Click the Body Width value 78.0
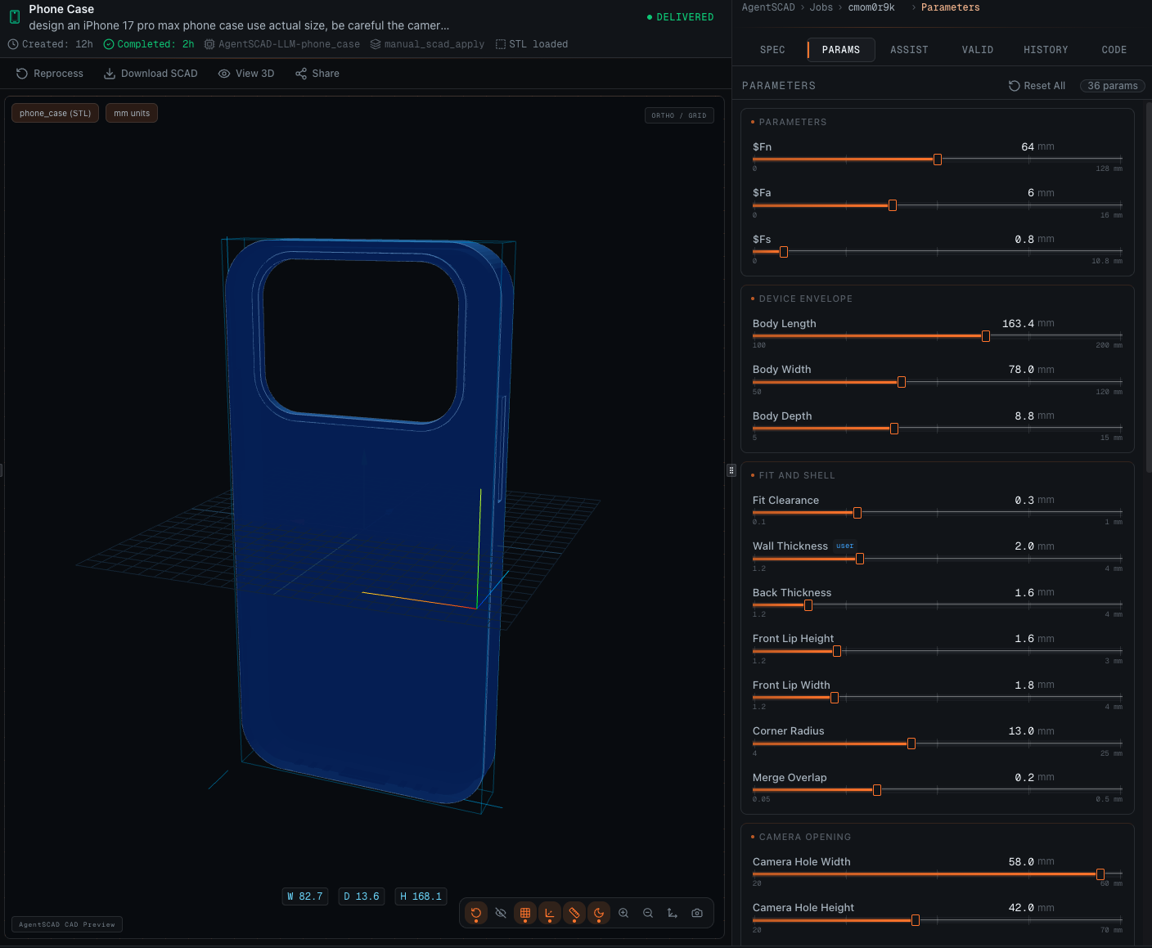Image resolution: width=1152 pixels, height=948 pixels. [1021, 370]
